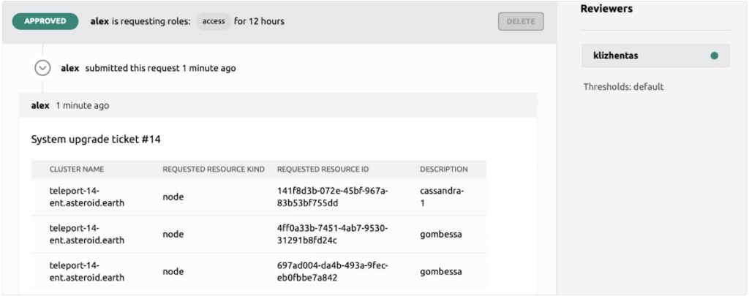749x296 pixels.
Task: Click the DELETE button
Action: (521, 21)
